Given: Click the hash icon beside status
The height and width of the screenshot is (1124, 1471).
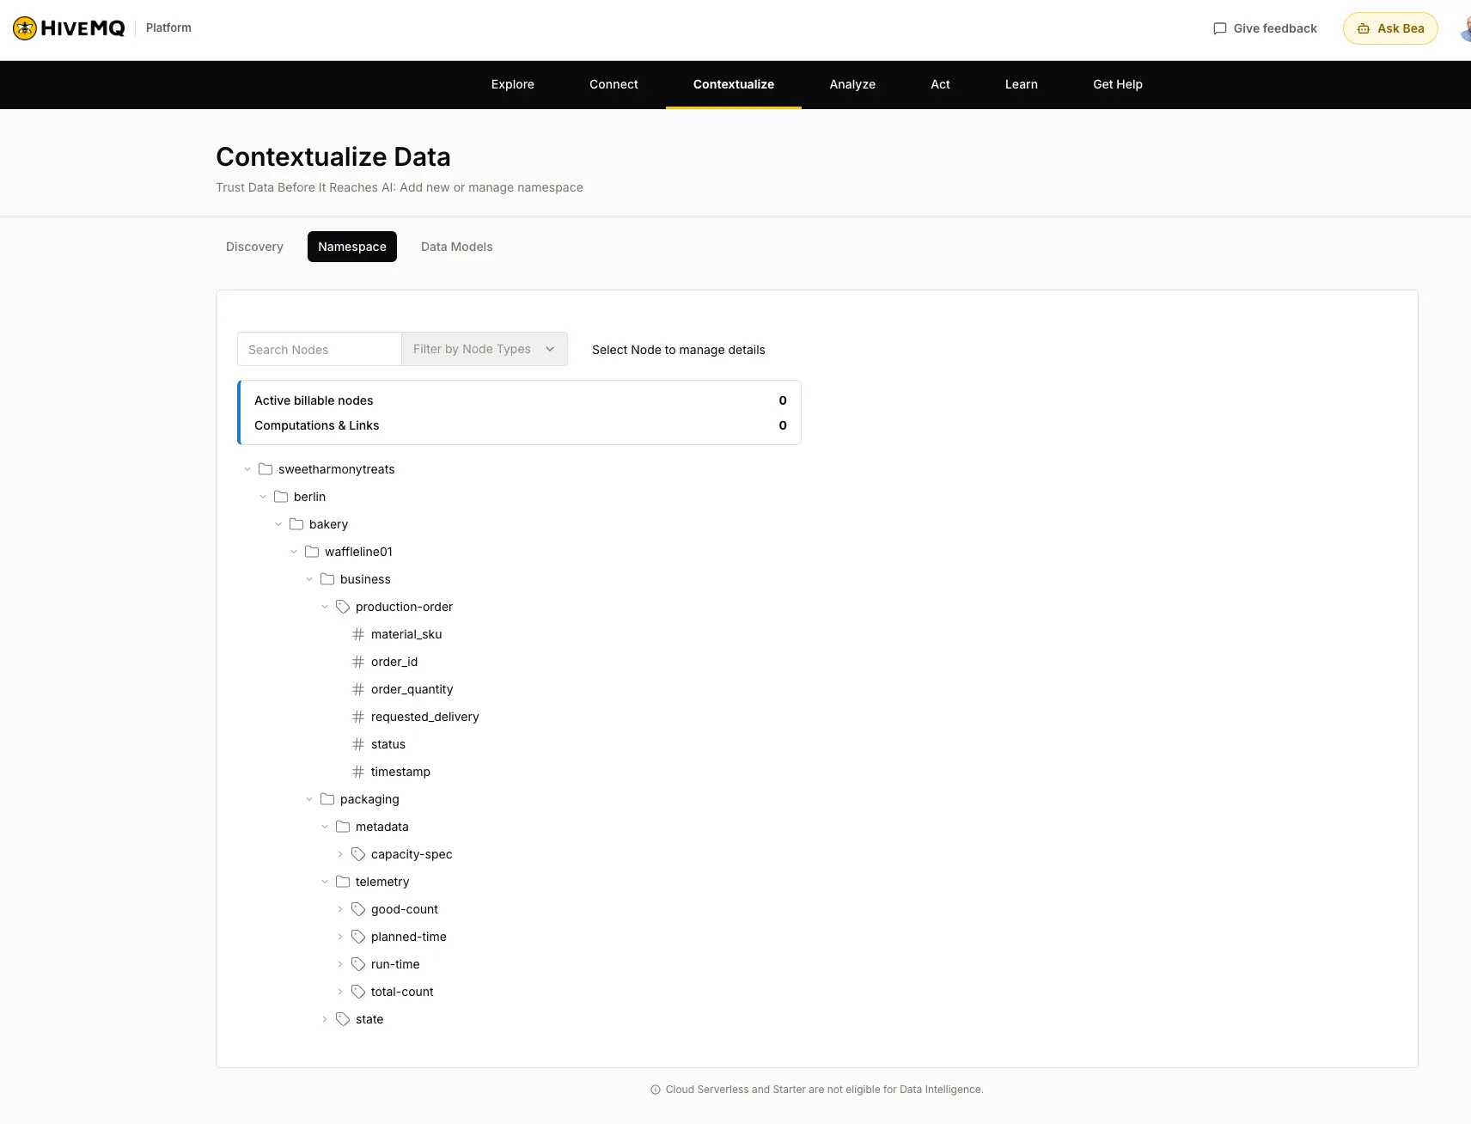Looking at the screenshot, I should coord(358,744).
